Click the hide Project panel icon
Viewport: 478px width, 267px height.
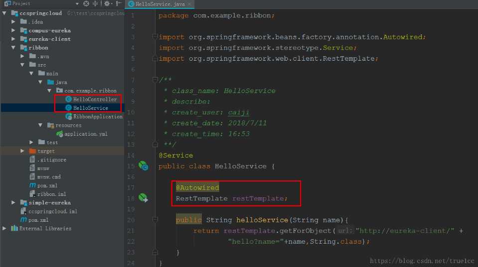pyautogui.click(x=119, y=3)
